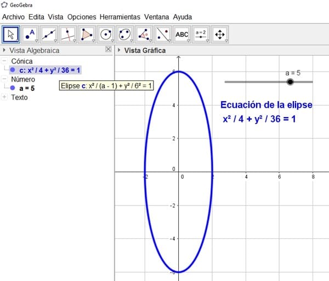Screen dimensions: 329x281
Task: Open the Ventana menu
Action: pyautogui.click(x=156, y=17)
